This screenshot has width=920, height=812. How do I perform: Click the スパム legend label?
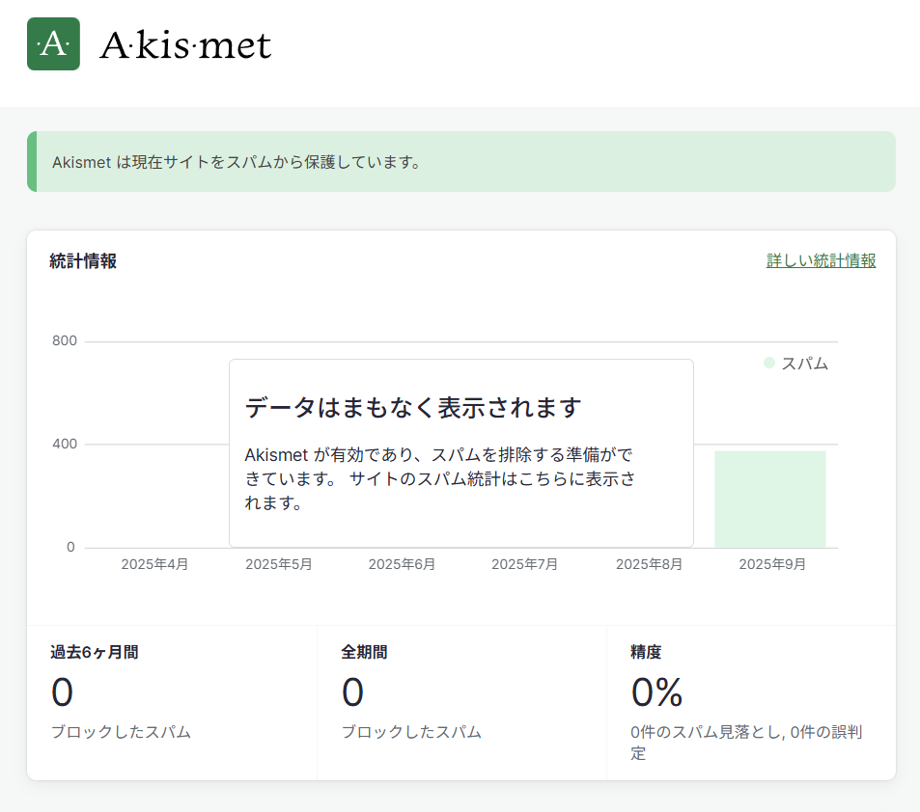pyautogui.click(x=804, y=364)
